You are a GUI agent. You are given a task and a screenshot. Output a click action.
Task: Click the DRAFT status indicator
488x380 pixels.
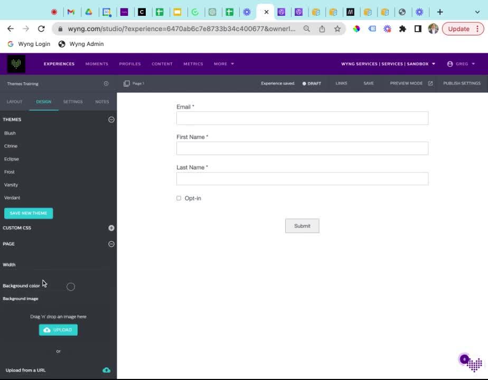coord(312,83)
